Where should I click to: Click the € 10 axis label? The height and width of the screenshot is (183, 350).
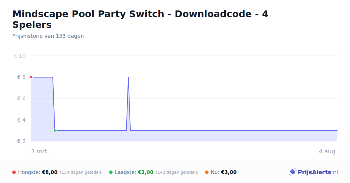(x=20, y=56)
